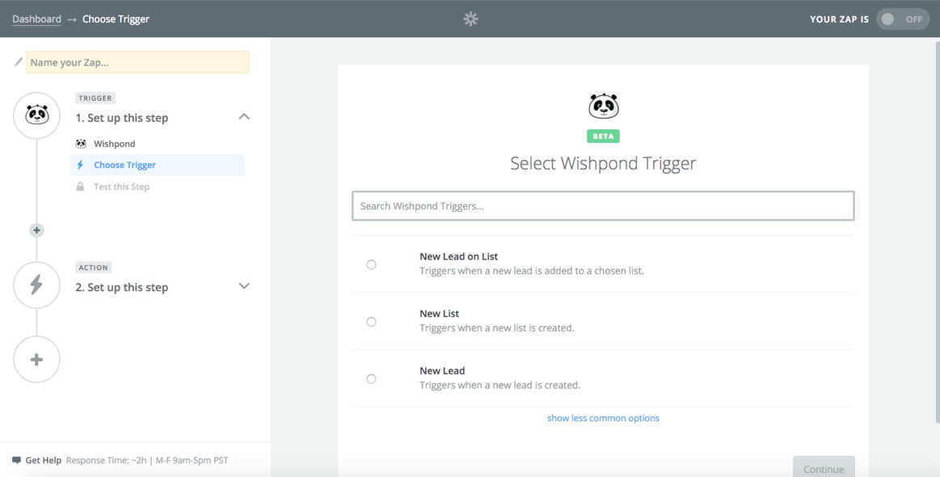
Task: Click 'Triggers when a new lead is created.' text
Action: click(x=500, y=385)
